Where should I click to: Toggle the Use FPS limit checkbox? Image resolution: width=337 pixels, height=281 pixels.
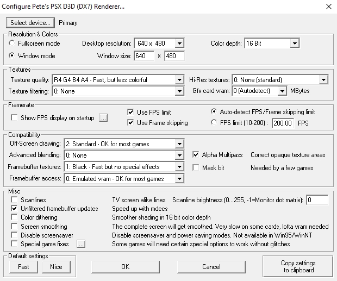pyautogui.click(x=130, y=112)
